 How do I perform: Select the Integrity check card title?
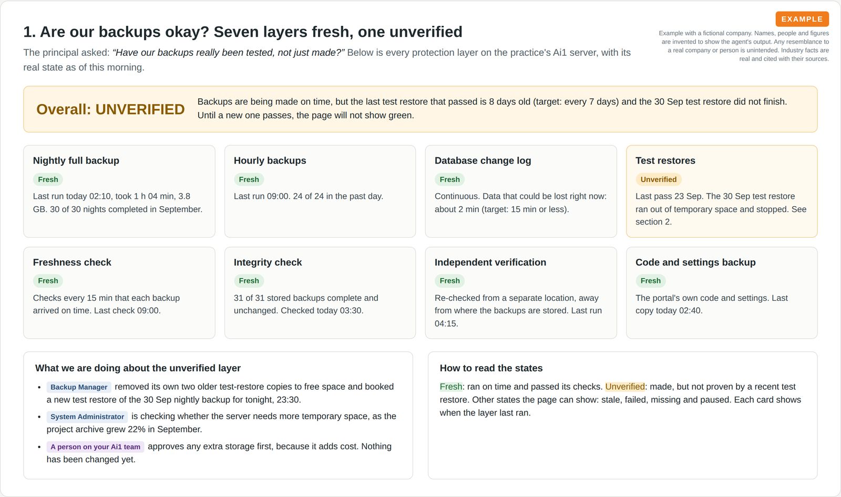pyautogui.click(x=268, y=262)
